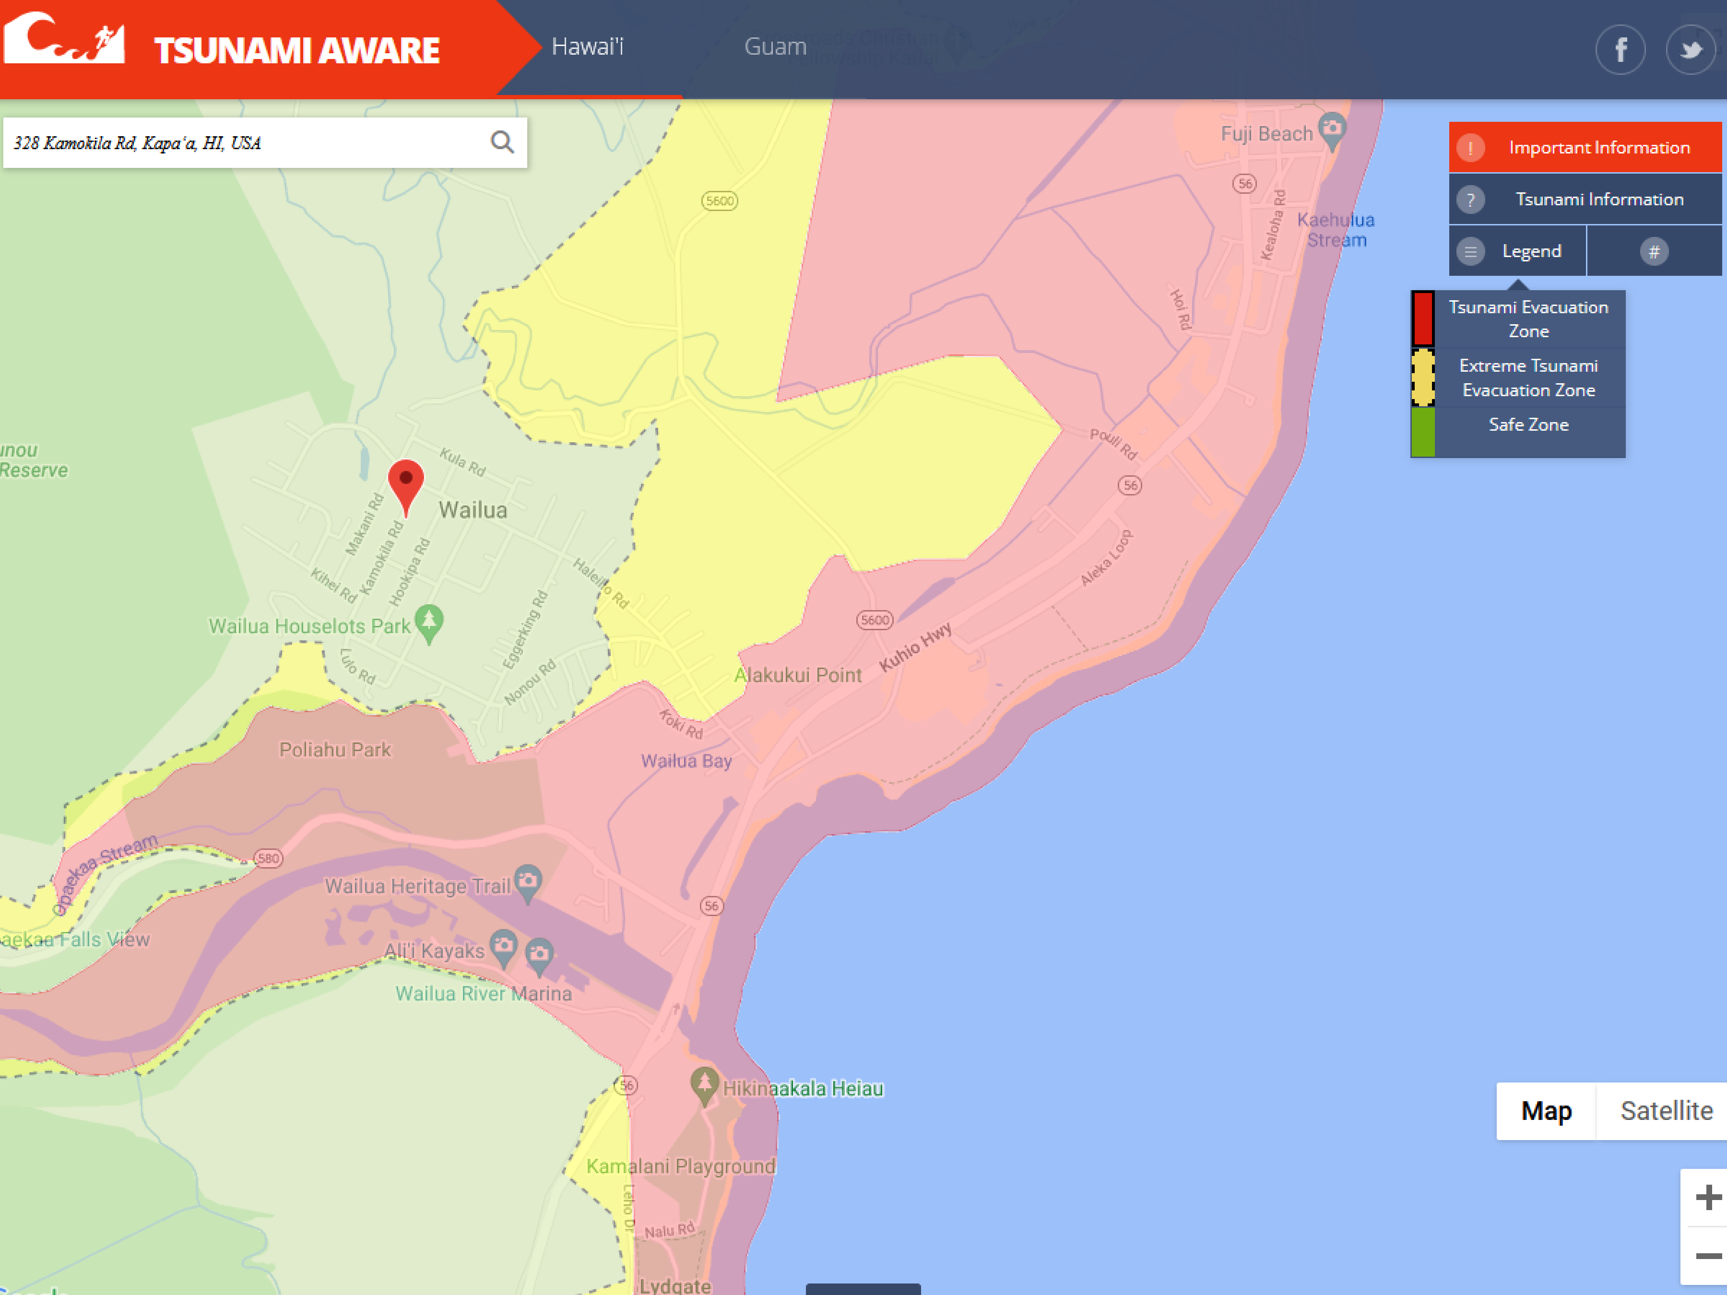Click the Kaehulua Stream label

[x=1336, y=230]
